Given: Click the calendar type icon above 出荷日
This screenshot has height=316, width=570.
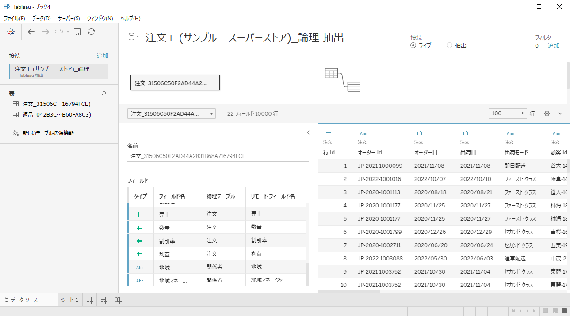Looking at the screenshot, I should point(466,133).
